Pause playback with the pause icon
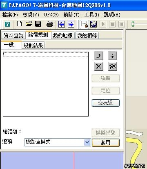147x169 pixels. pyautogui.click(x=122, y=24)
